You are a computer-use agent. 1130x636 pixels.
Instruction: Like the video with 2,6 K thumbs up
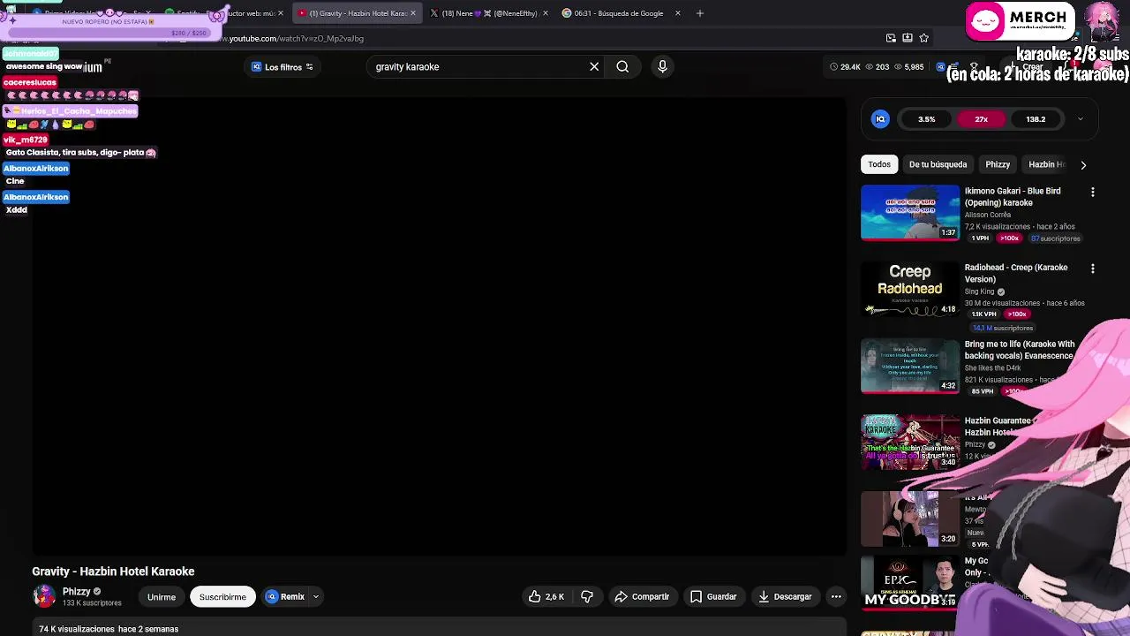tap(546, 596)
